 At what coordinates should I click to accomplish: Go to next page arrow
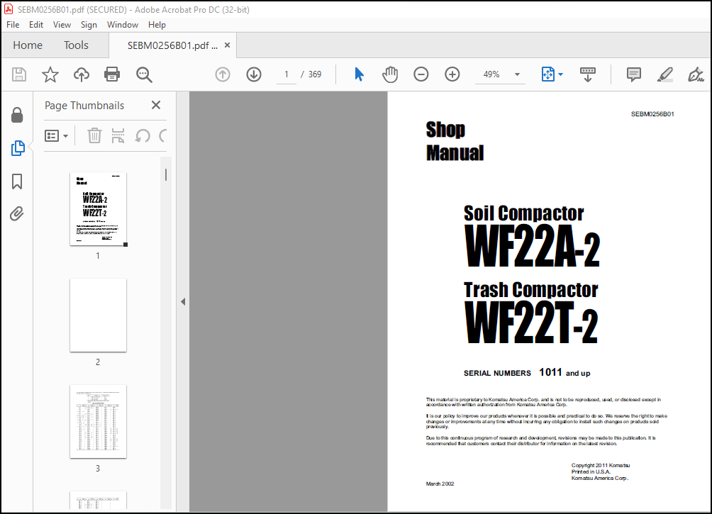pos(254,74)
